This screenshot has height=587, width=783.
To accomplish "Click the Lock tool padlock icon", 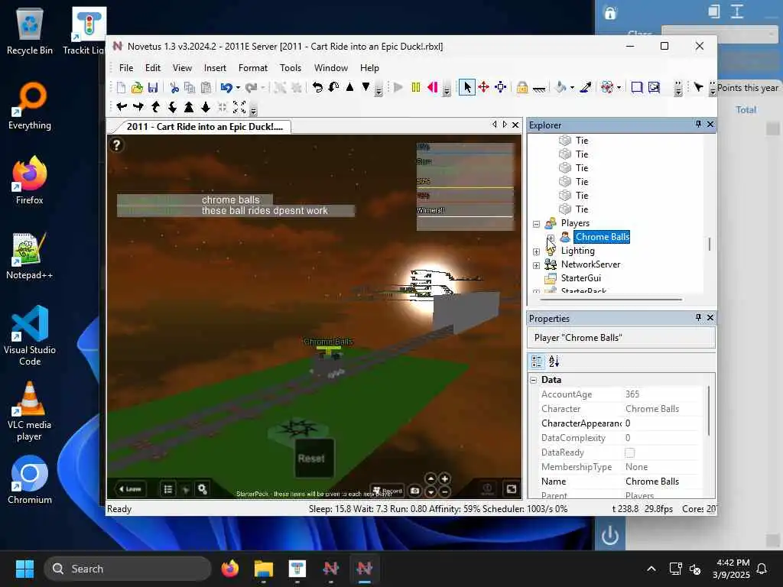I will (522, 88).
